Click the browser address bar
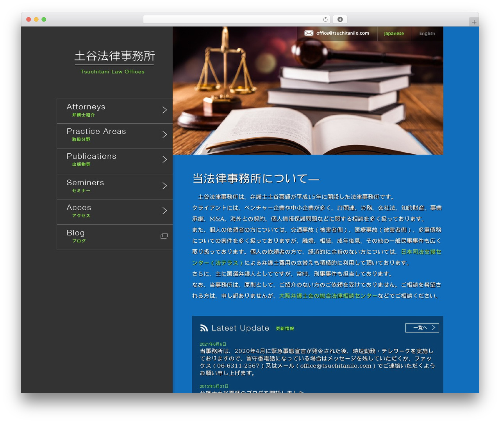The height and width of the screenshot is (423, 500). (x=237, y=20)
